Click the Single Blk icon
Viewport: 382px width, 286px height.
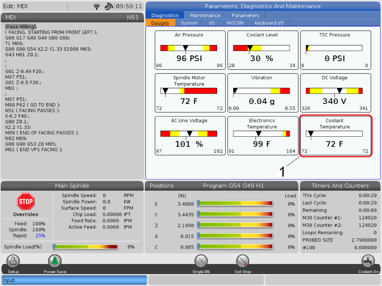(x=201, y=261)
